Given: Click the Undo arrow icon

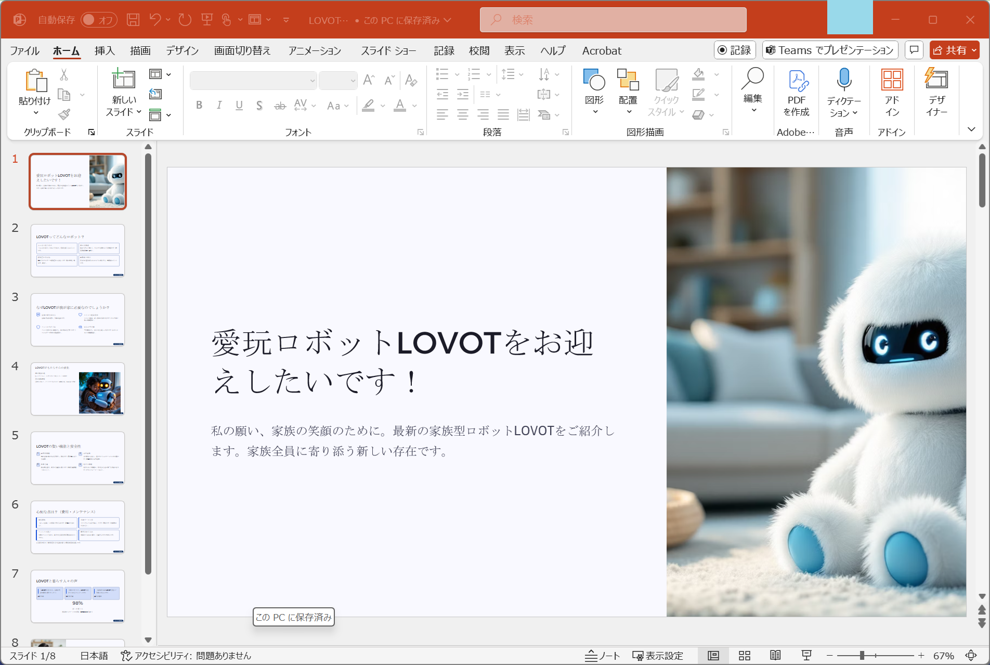Looking at the screenshot, I should tap(155, 20).
